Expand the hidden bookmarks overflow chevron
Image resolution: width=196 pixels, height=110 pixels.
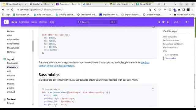(170, 15)
